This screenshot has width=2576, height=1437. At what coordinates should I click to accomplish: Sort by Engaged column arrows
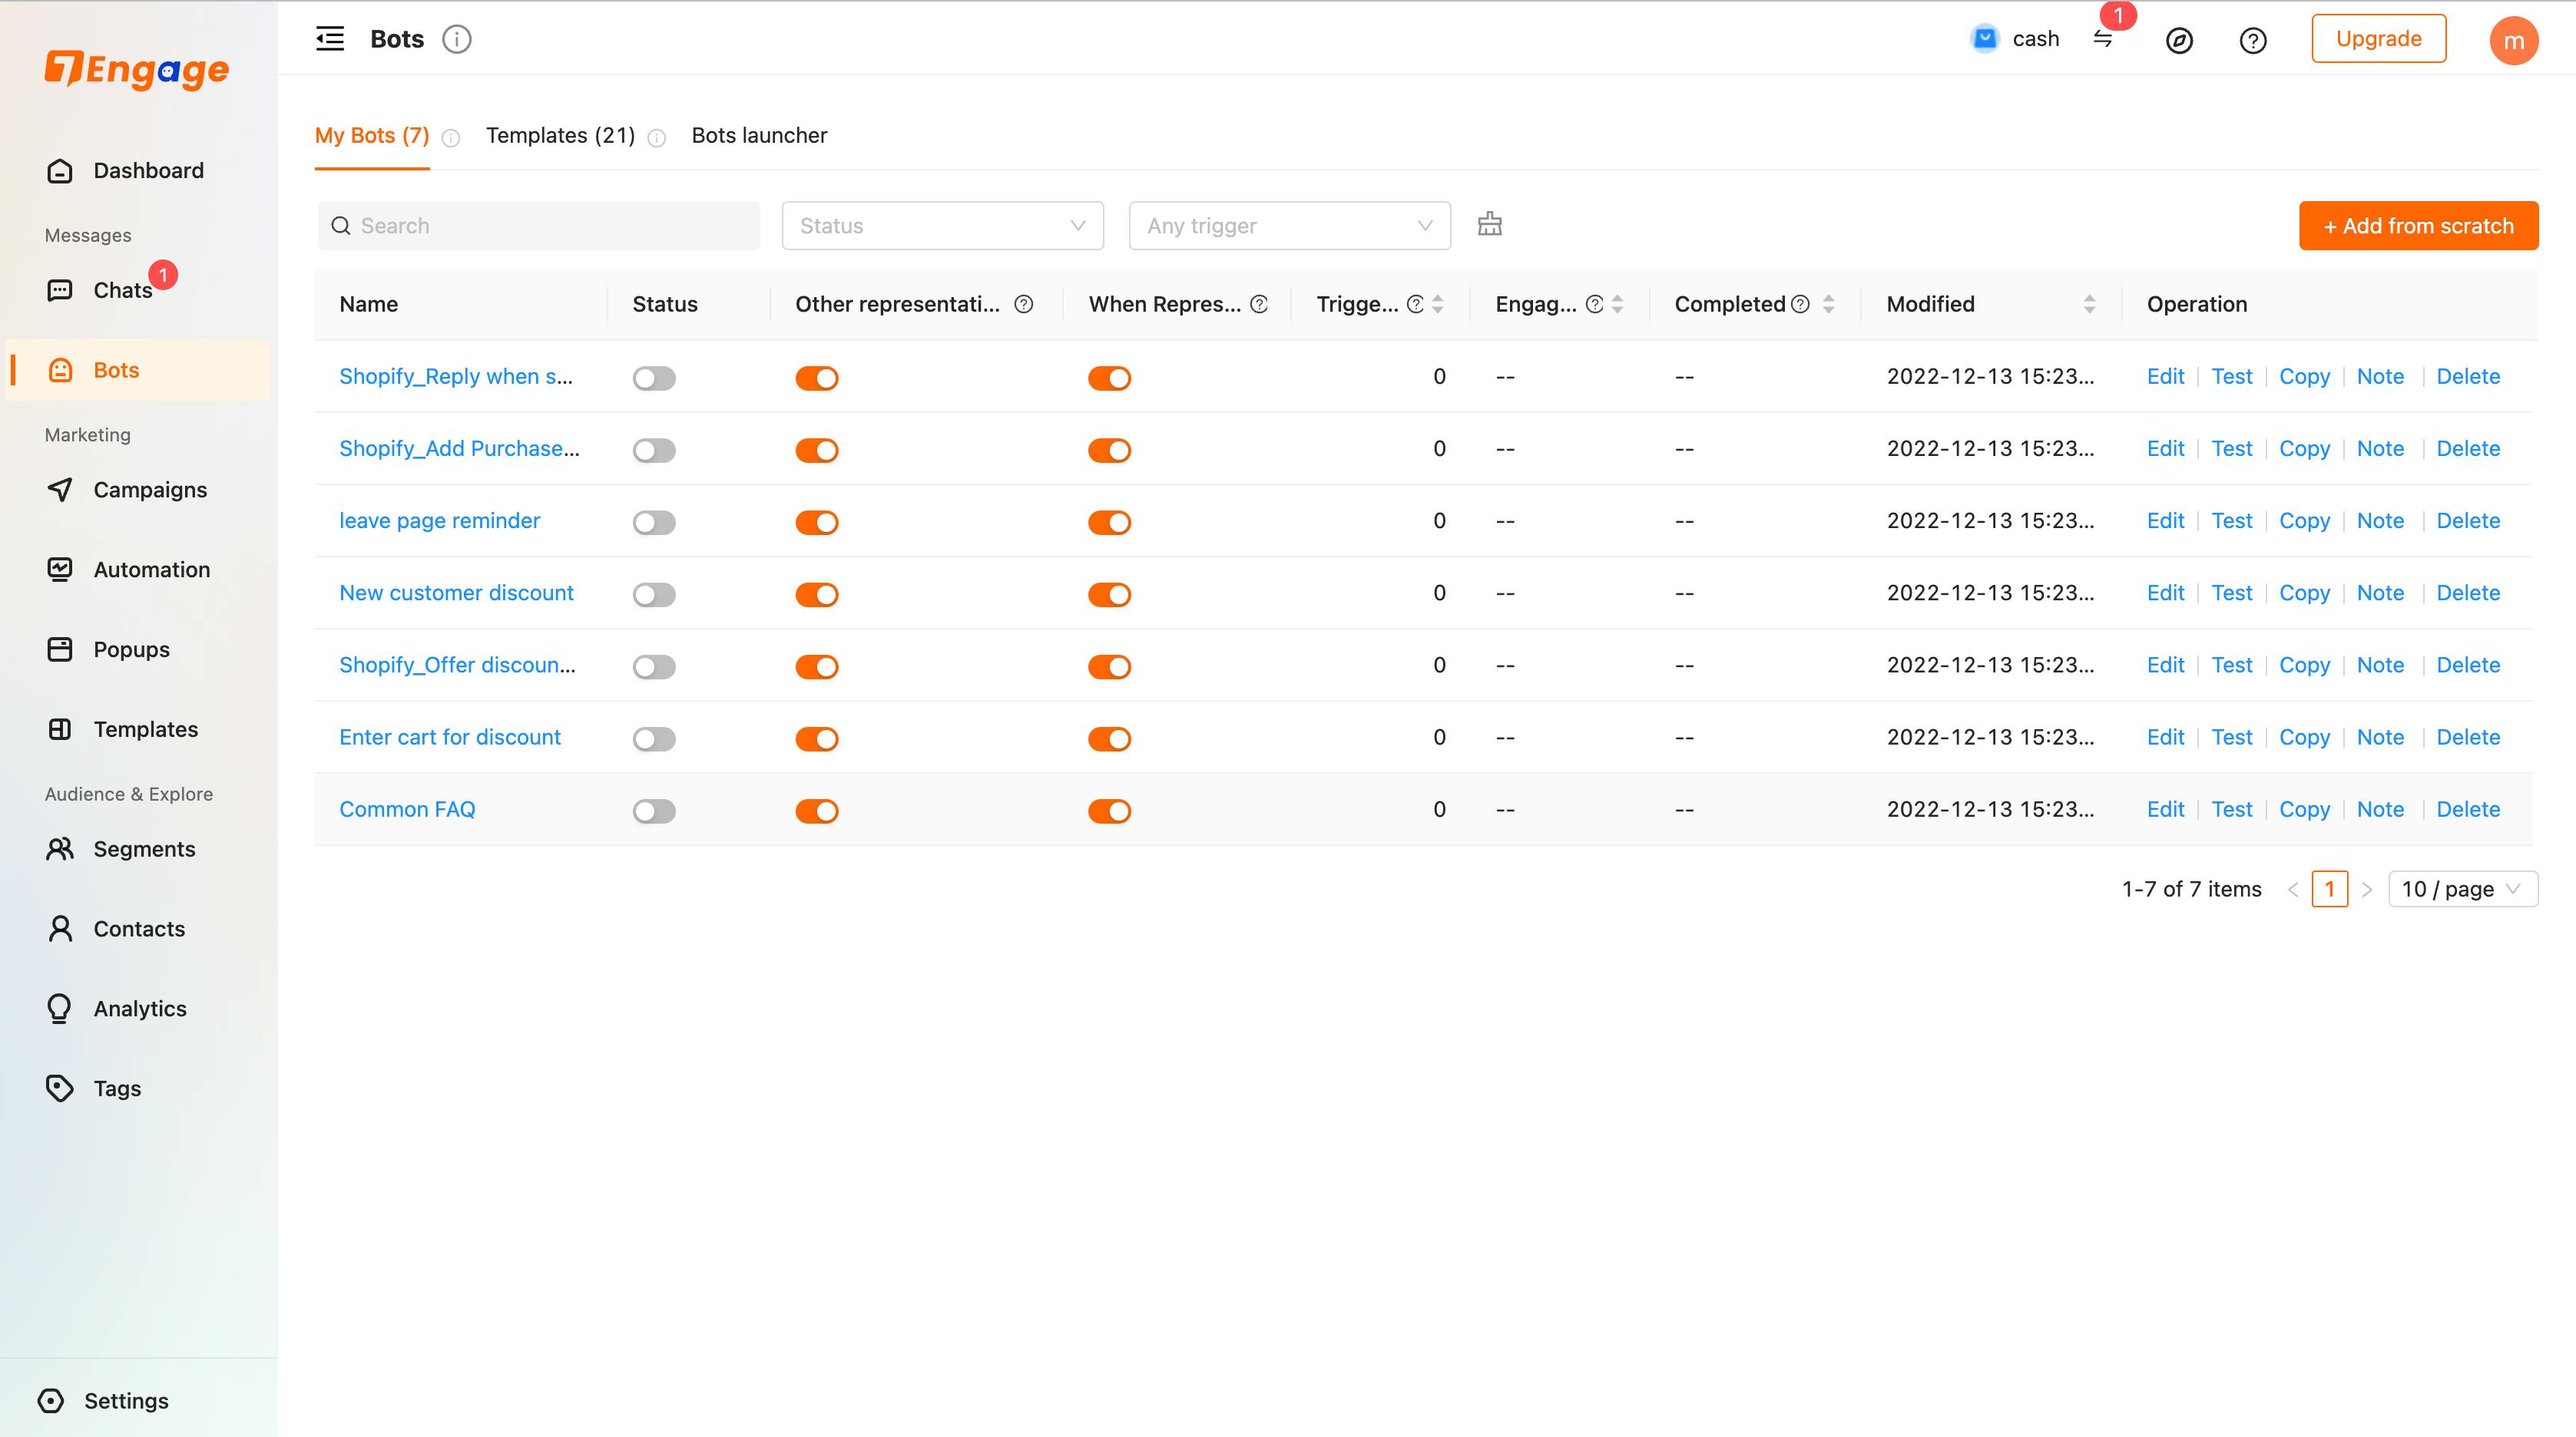1618,304
